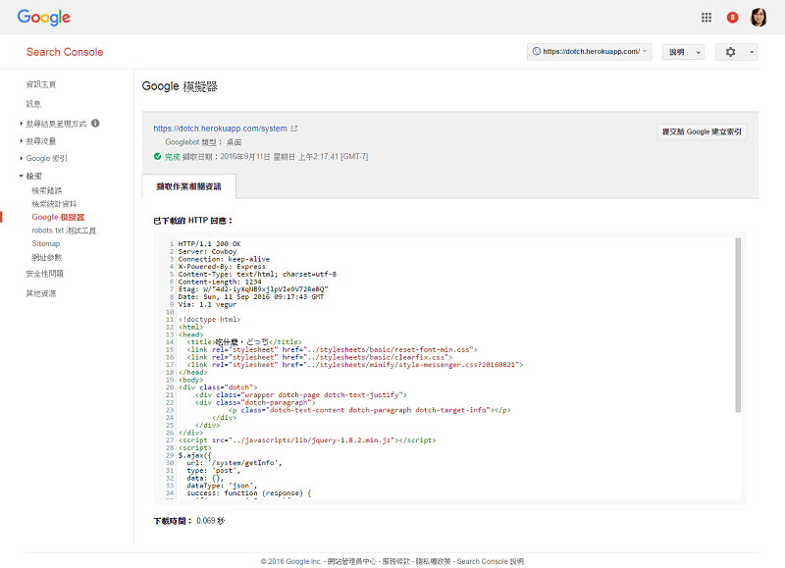This screenshot has width=785, height=568.
Task: Open the external link icon beside the system URL
Action: coord(294,129)
